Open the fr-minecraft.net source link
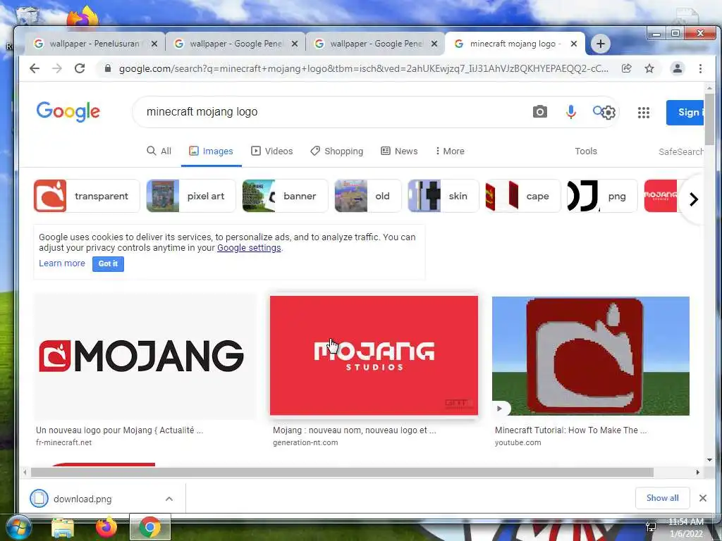722x541 pixels. (x=64, y=442)
